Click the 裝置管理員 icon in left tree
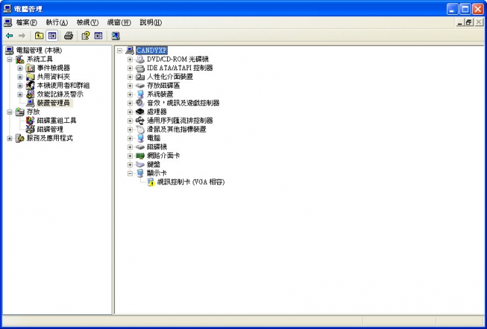The height and width of the screenshot is (329, 487). (x=30, y=103)
